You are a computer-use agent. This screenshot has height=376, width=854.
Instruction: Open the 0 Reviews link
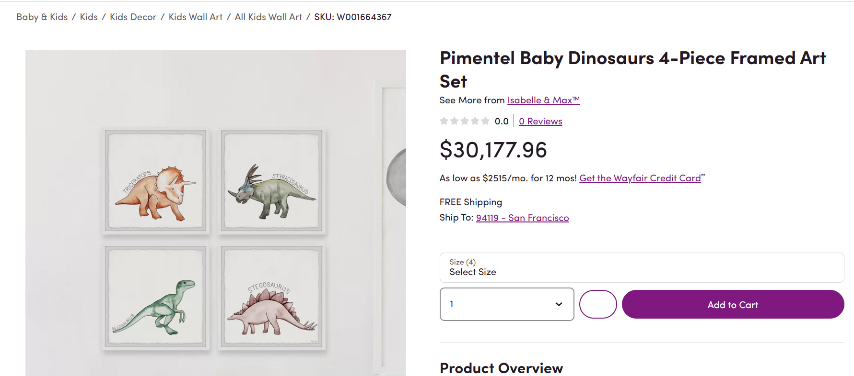point(540,122)
